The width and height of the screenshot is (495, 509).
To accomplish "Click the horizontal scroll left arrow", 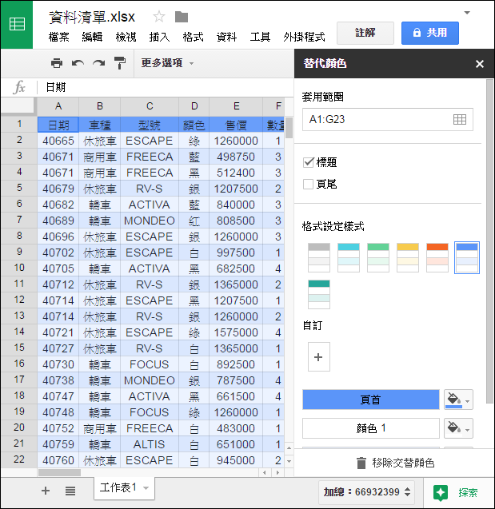I will 265,472.
